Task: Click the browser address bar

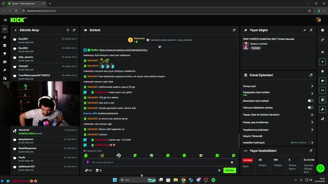Action: [x=164, y=11]
